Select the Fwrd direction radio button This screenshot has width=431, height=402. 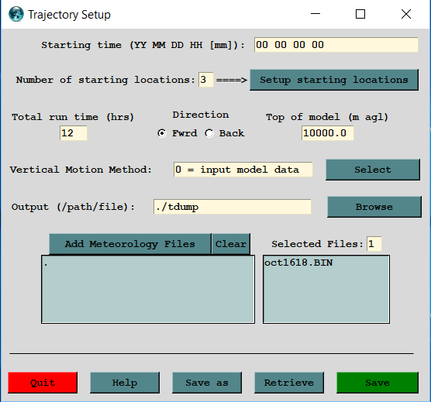click(162, 133)
